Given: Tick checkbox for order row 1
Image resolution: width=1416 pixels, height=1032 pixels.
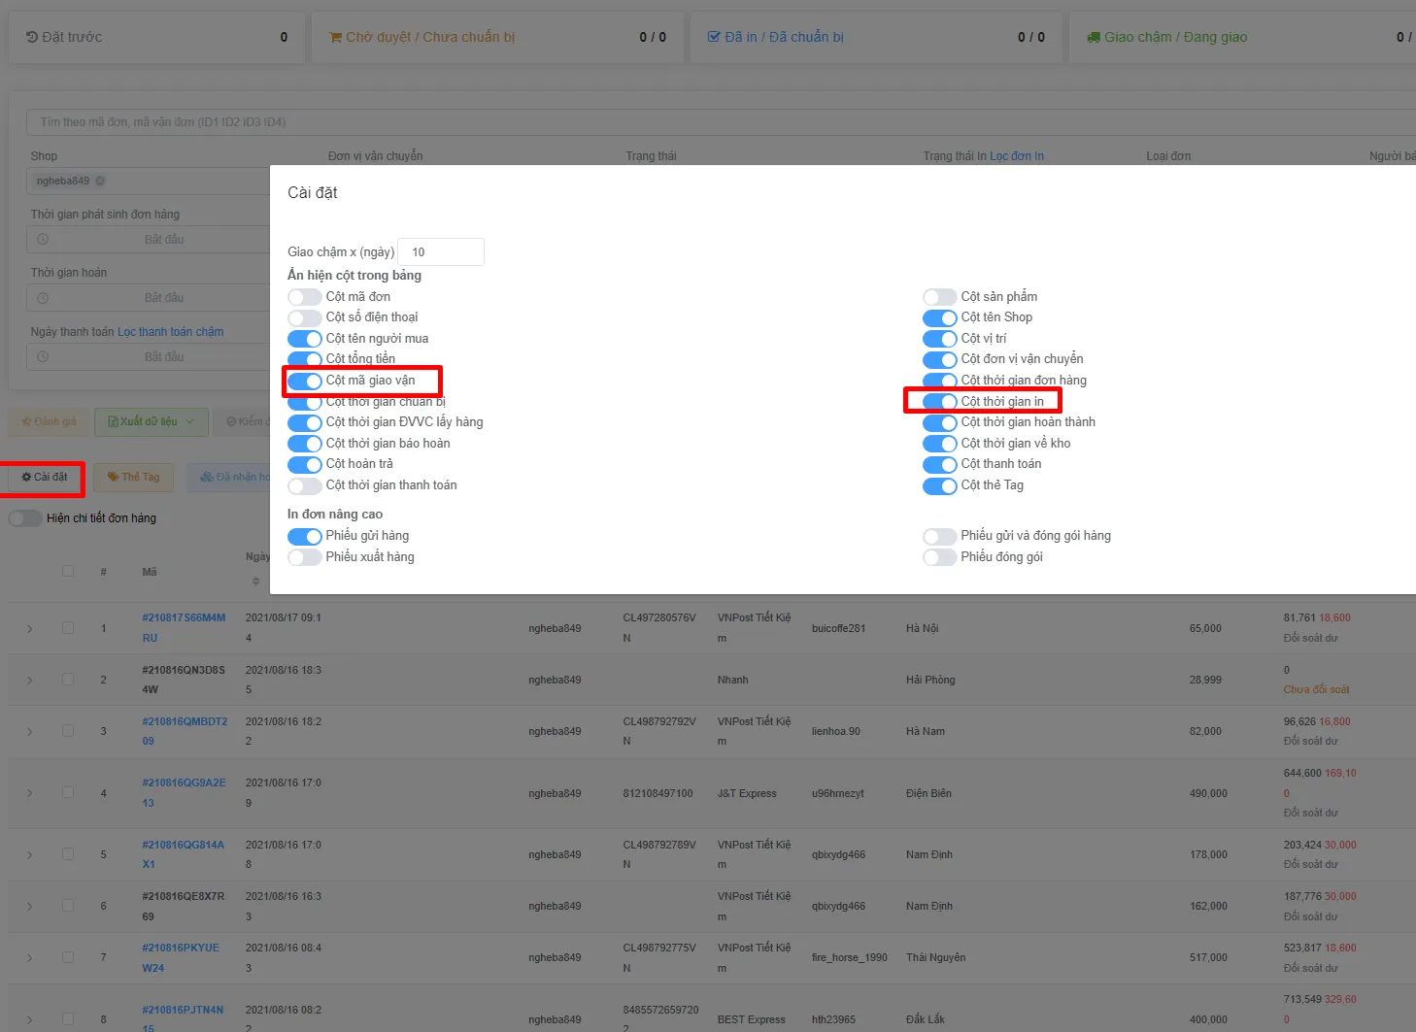Looking at the screenshot, I should pos(68,628).
